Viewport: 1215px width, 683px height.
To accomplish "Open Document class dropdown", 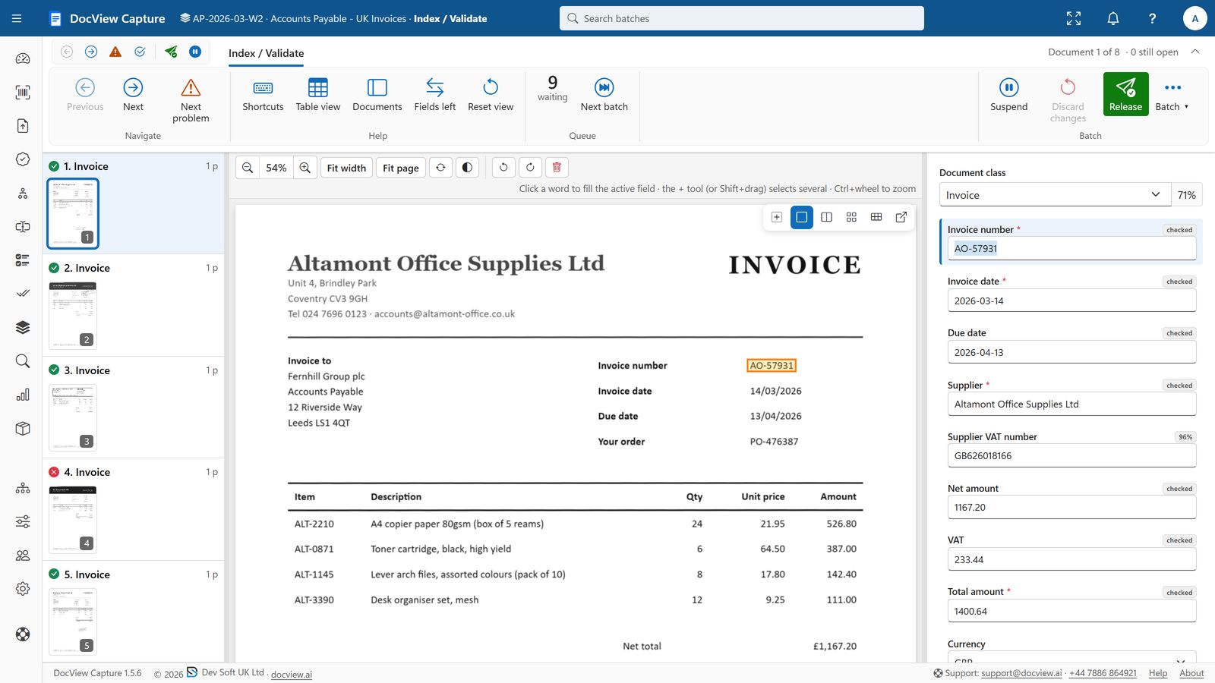I will pyautogui.click(x=1055, y=195).
